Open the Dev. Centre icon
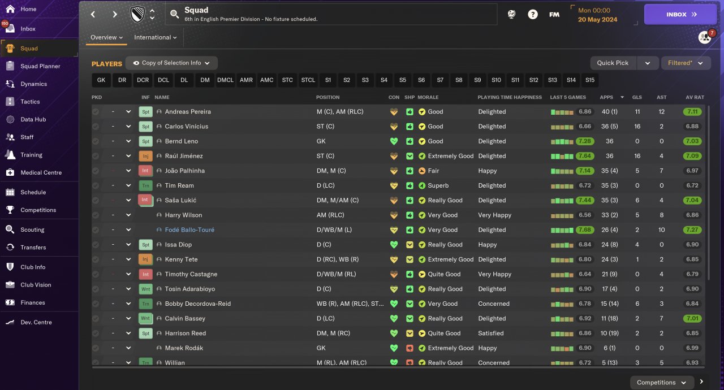Viewport: 724px width, 390px height. 10,322
